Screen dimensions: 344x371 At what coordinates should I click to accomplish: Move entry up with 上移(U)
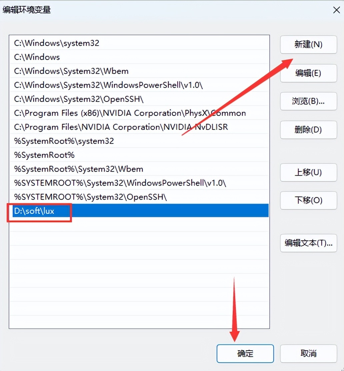click(308, 172)
